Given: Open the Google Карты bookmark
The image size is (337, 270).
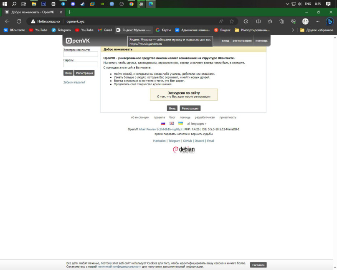Looking at the screenshot, I should point(163,30).
